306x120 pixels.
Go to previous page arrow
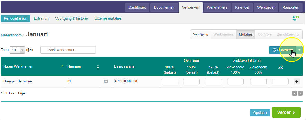[x=294, y=93]
